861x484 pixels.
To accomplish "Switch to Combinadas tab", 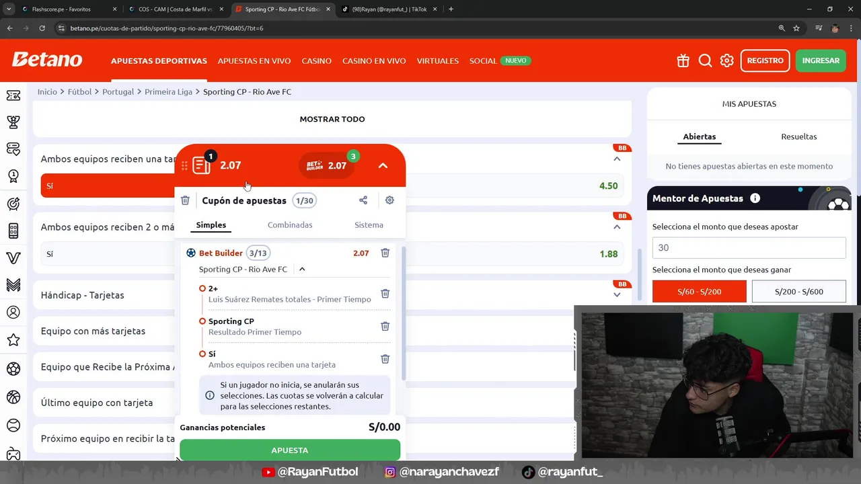I will click(290, 225).
